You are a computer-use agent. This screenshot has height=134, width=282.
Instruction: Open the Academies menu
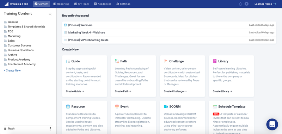click(x=103, y=4)
